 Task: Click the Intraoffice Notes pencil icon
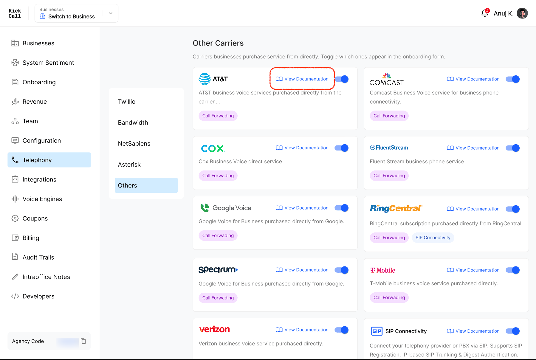[15, 277]
